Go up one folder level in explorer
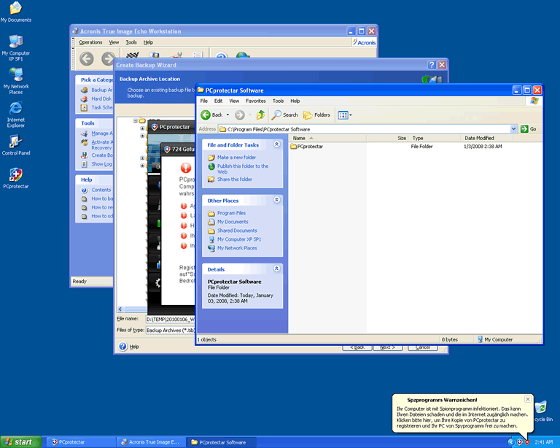 coord(260,115)
